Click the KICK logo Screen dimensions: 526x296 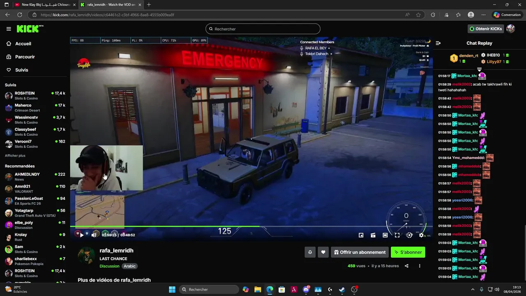pyautogui.click(x=30, y=29)
